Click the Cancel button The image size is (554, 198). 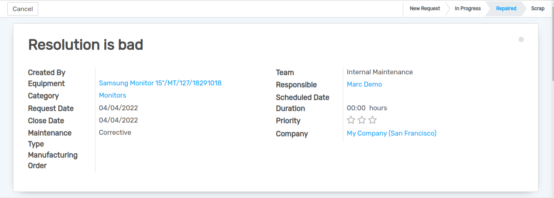(x=23, y=9)
